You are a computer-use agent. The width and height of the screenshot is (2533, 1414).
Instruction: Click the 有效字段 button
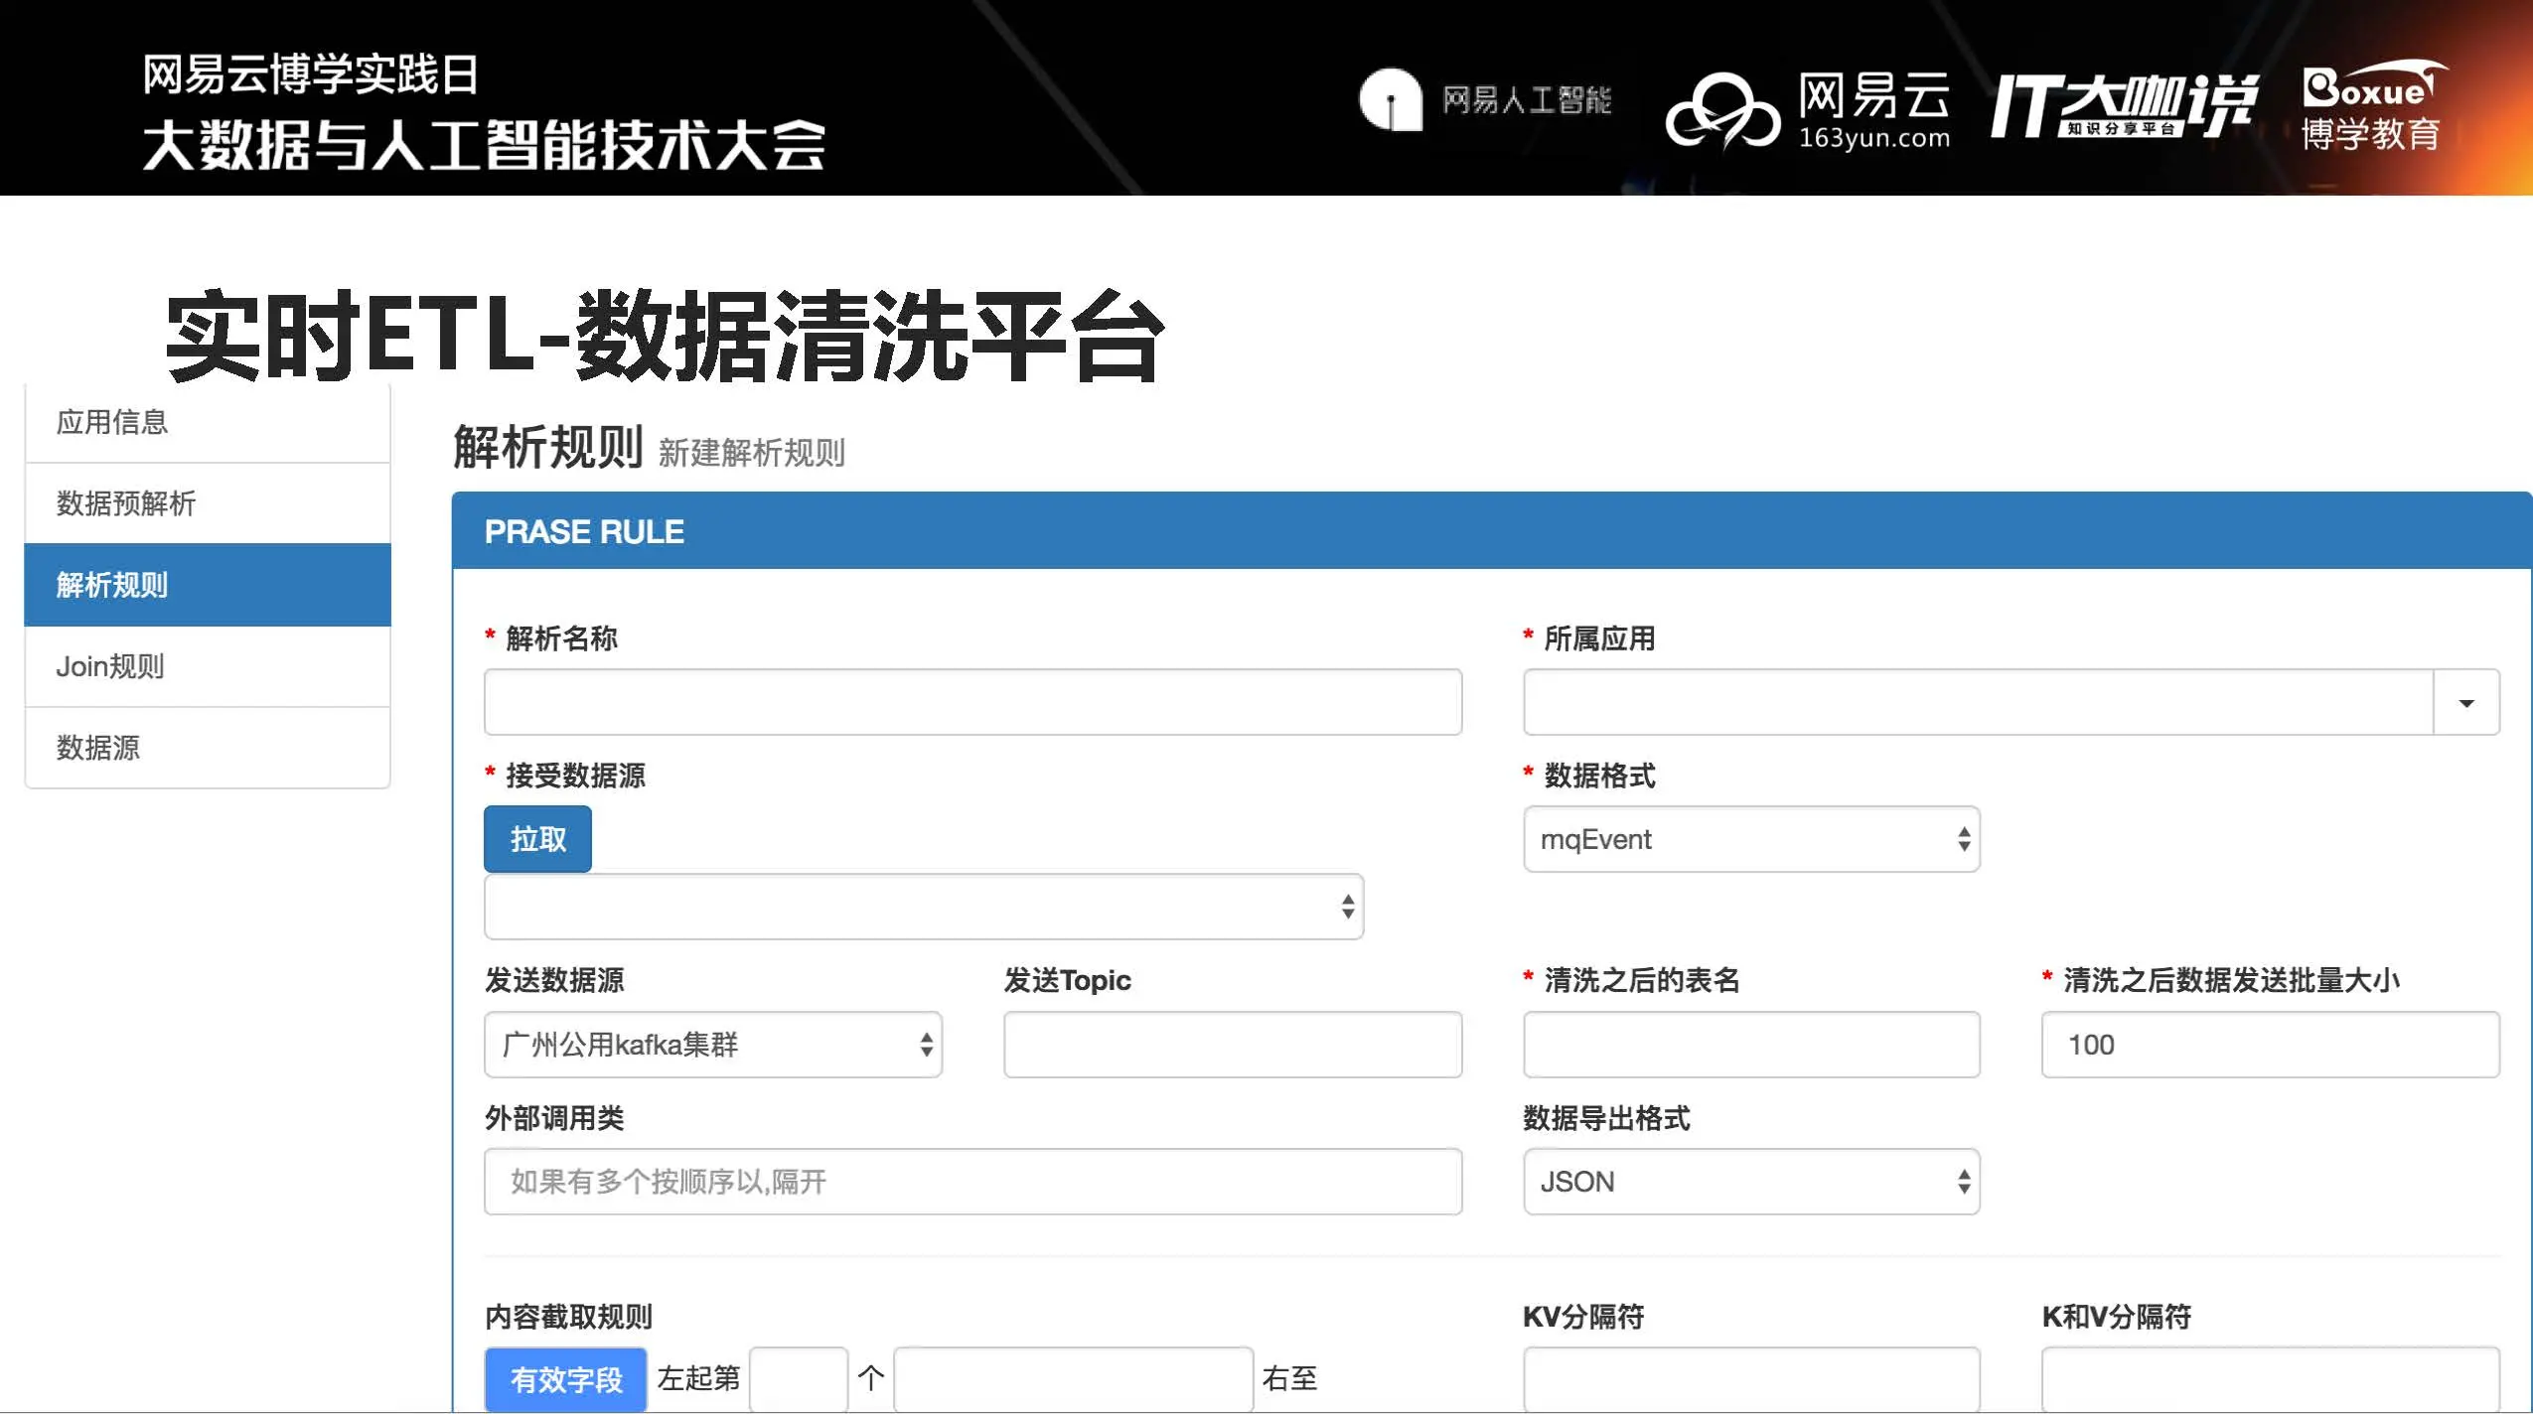click(565, 1378)
